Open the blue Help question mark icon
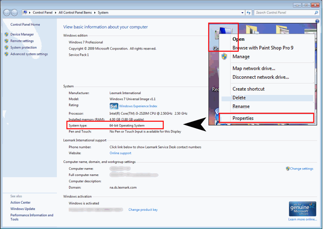Image resolution: width=323 pixels, height=229 pixels. tap(317, 21)
